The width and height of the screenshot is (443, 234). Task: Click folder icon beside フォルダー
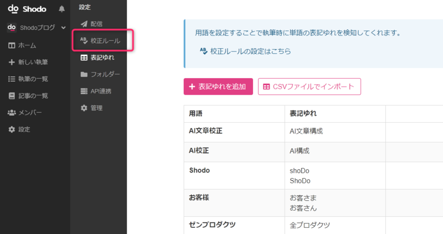click(84, 74)
